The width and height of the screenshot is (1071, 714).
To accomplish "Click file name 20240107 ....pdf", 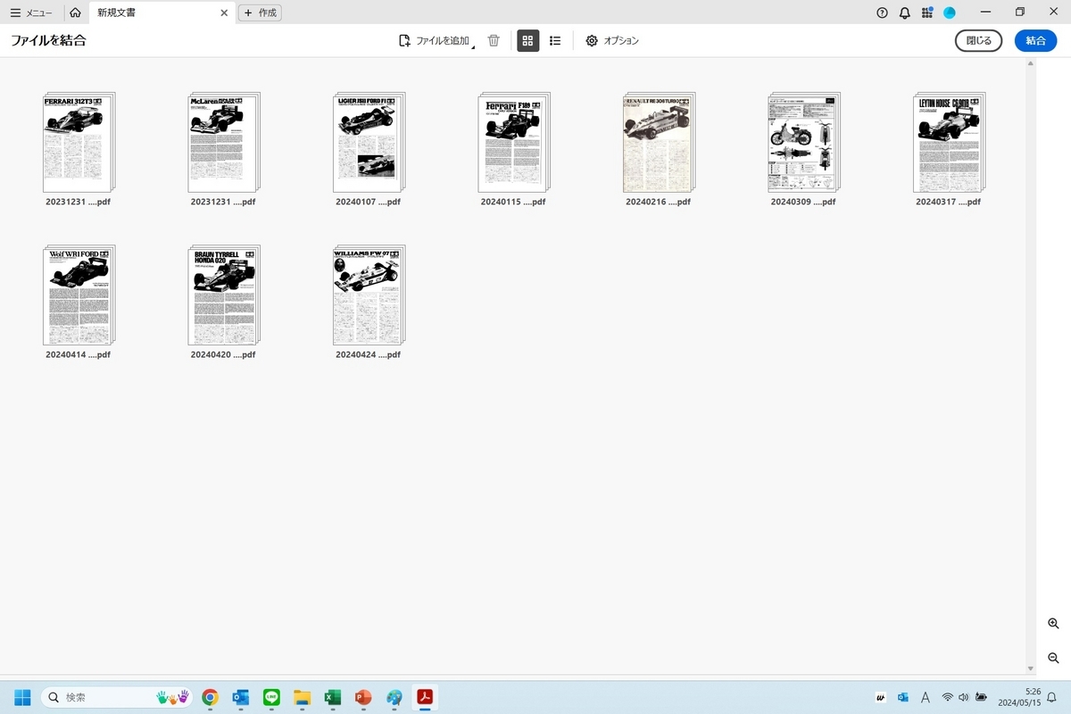I will 369,202.
